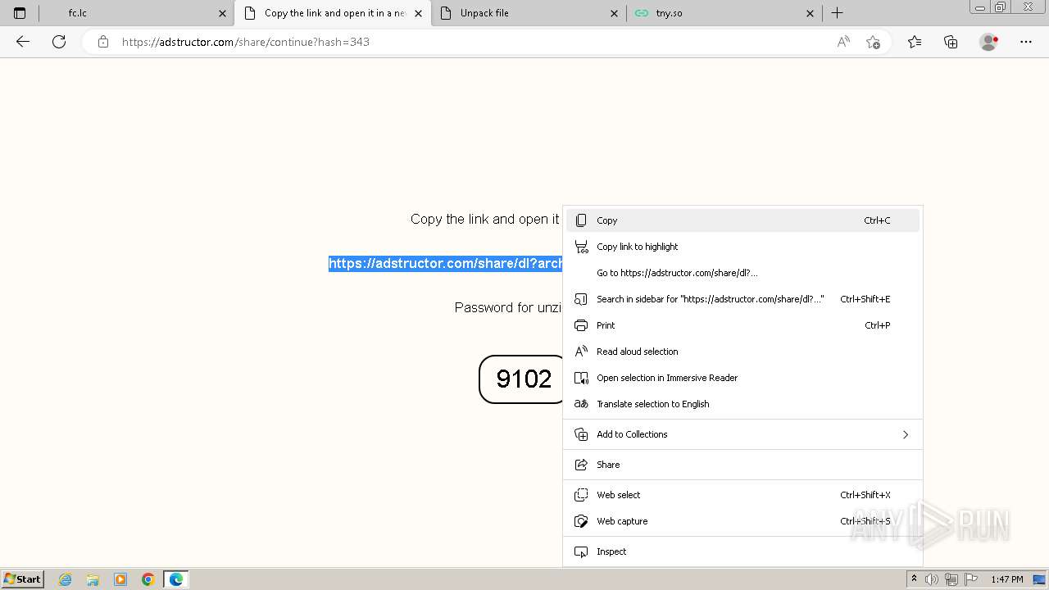The height and width of the screenshot is (590, 1049).
Task: Click the volume speaker tray icon
Action: [932, 579]
